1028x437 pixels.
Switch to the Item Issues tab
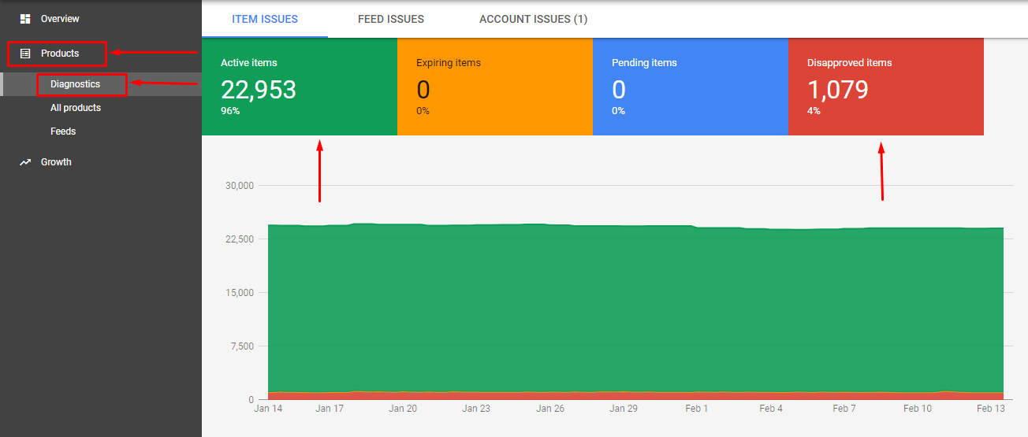coord(265,19)
